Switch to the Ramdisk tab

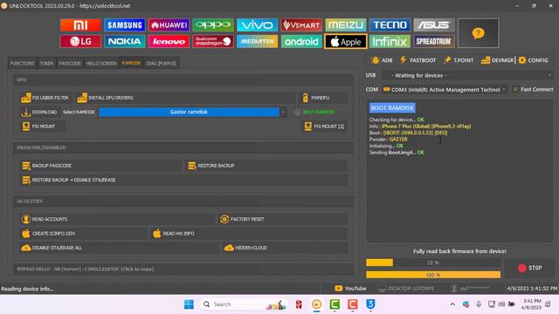point(131,63)
